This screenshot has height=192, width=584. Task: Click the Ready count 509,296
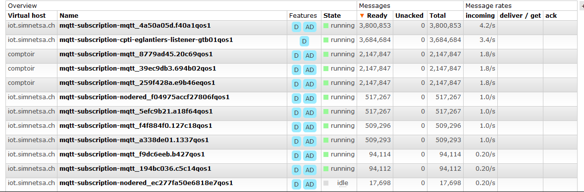[378, 125]
